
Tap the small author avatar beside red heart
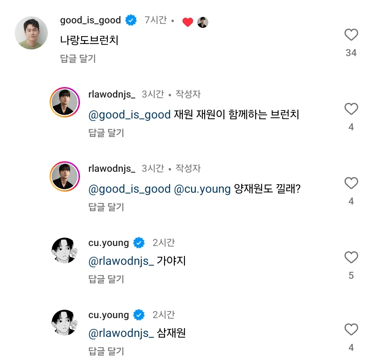click(x=203, y=22)
